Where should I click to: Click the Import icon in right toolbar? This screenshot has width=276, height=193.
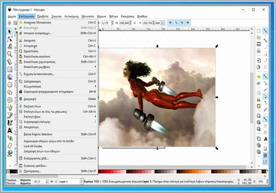pyautogui.click(x=259, y=60)
